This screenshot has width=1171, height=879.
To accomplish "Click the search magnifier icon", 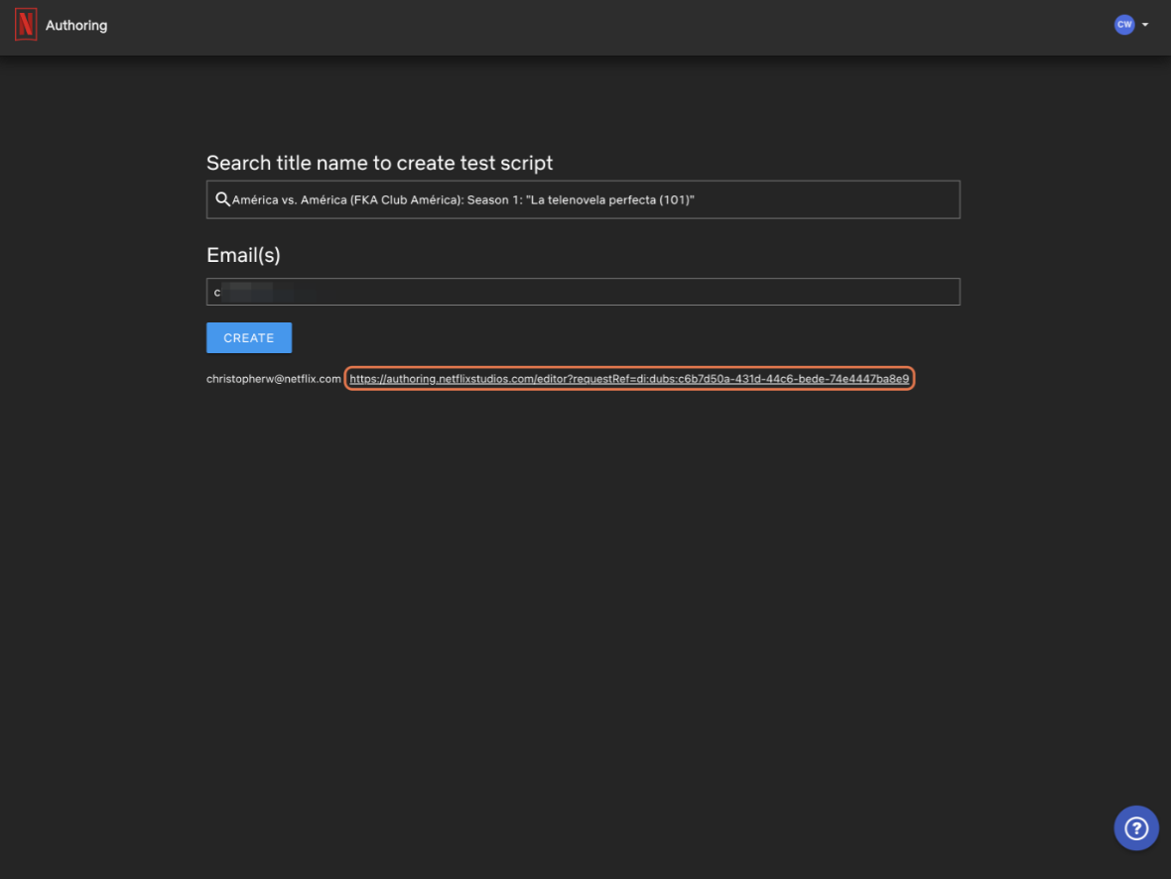I will [222, 199].
